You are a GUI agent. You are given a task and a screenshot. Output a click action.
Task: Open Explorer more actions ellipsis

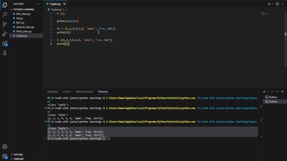[x=39, y=4]
